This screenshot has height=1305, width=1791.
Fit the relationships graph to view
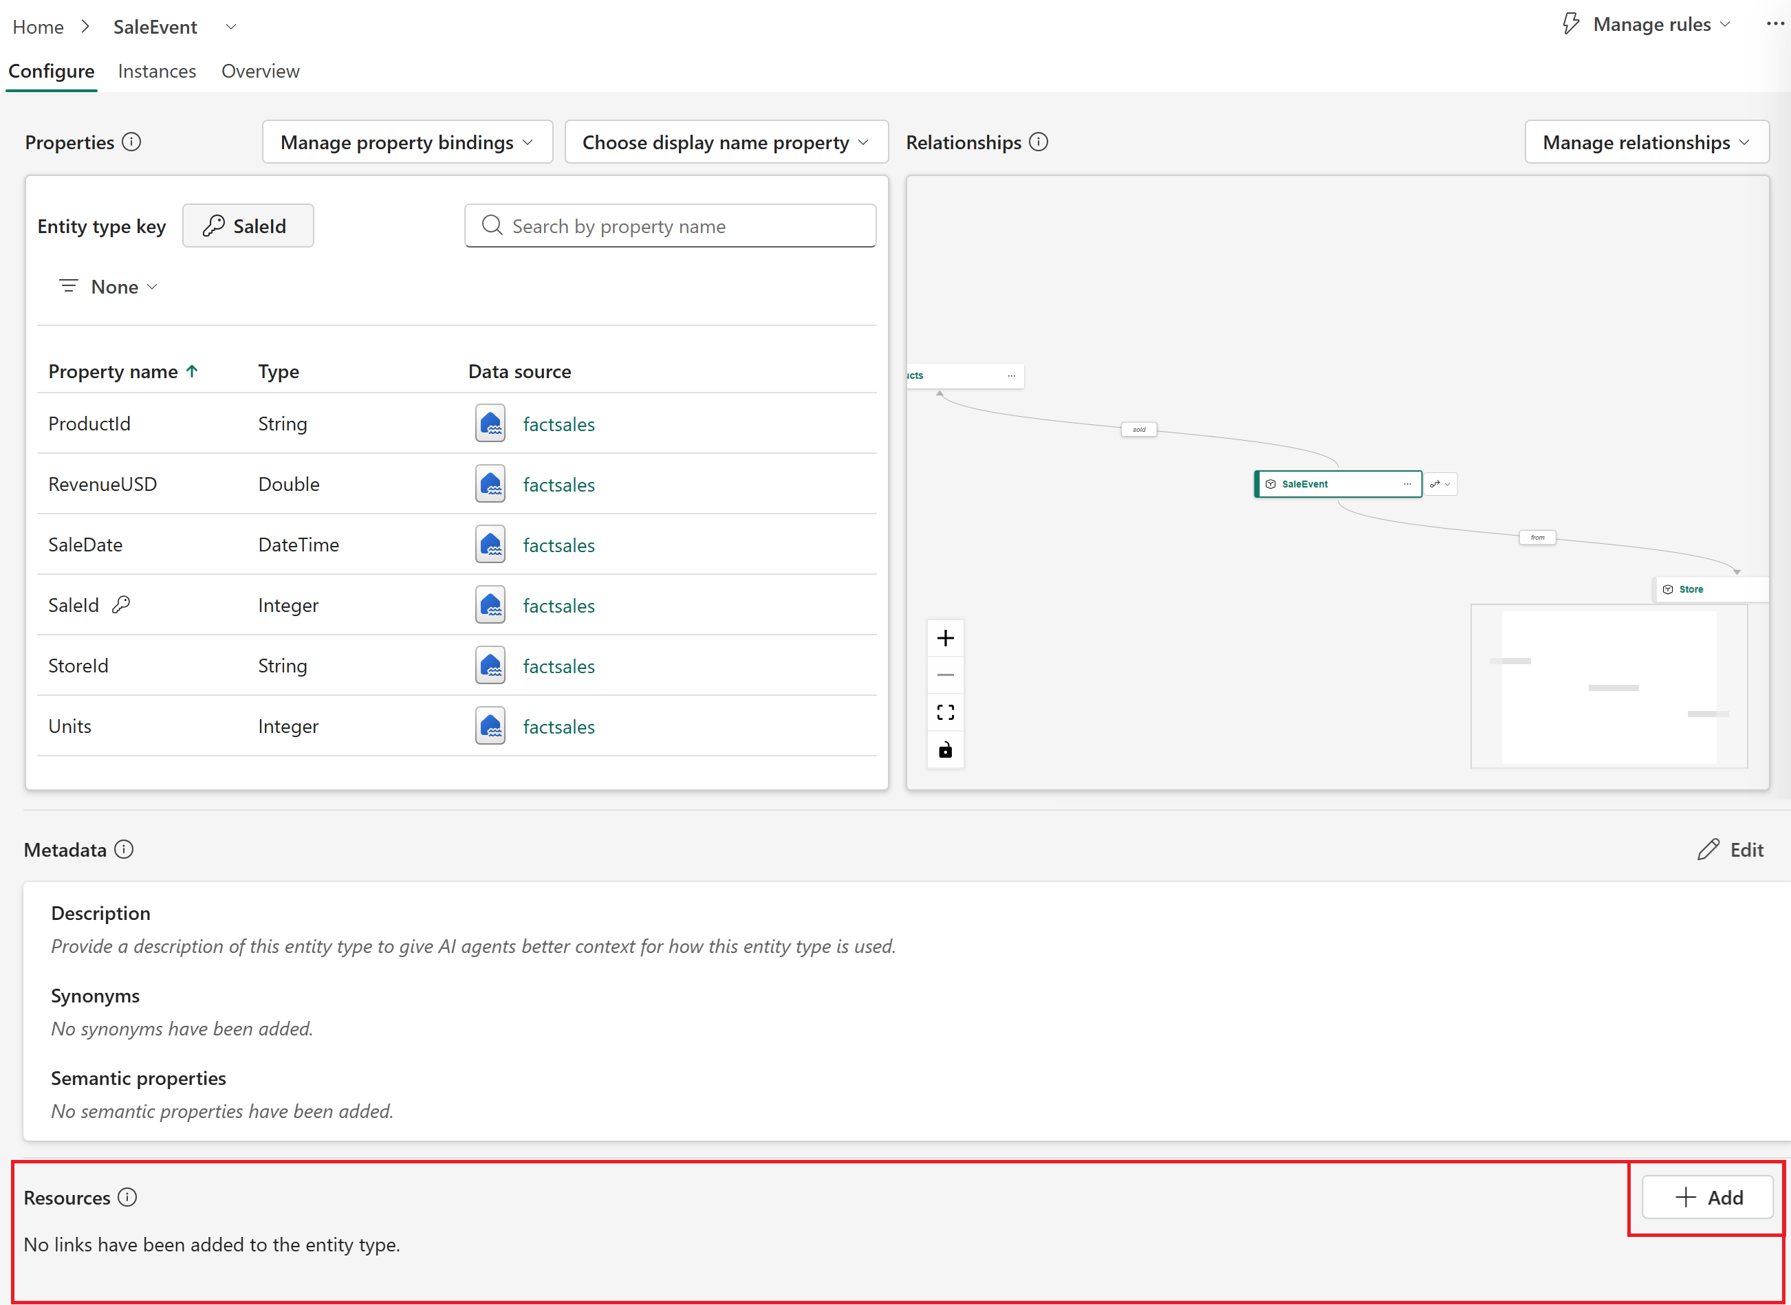945,712
